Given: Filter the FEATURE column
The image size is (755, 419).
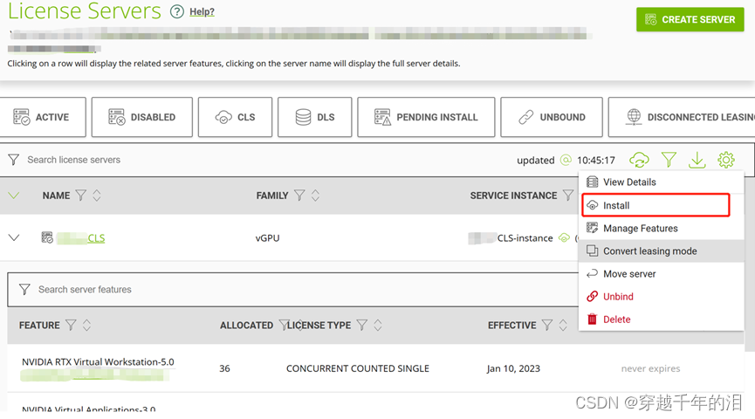Looking at the screenshot, I should (71, 326).
